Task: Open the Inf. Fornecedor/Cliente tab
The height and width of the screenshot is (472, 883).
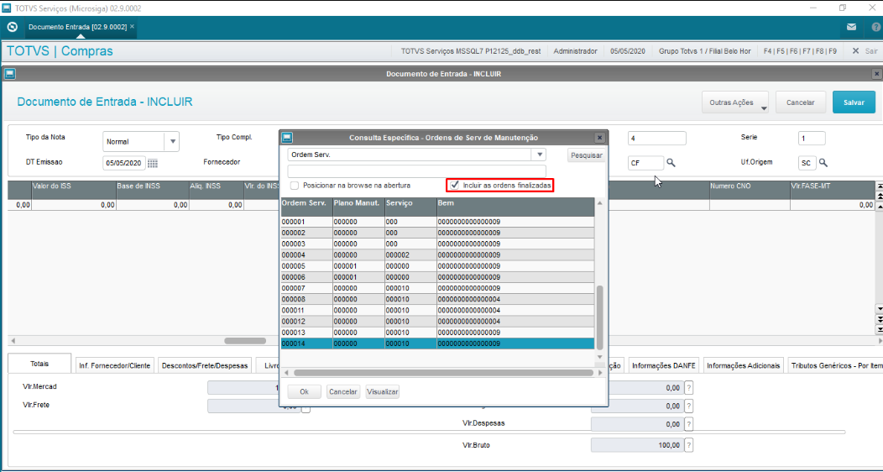Action: [115, 365]
